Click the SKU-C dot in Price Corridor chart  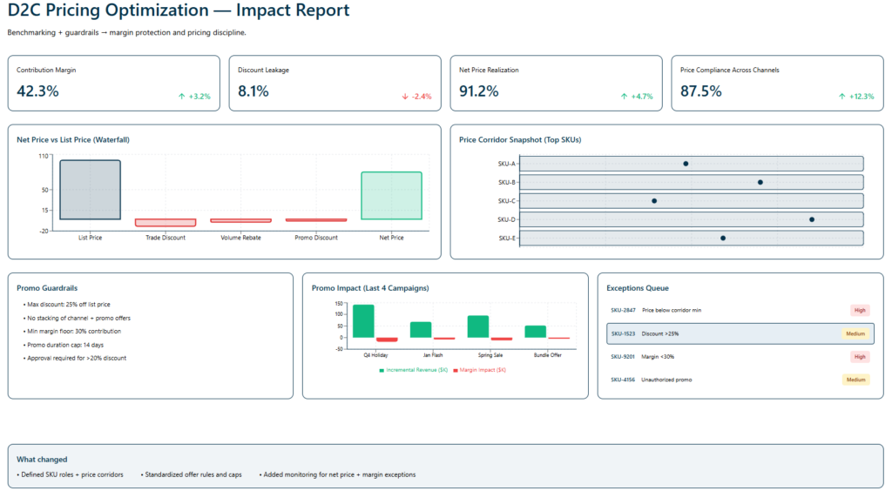pyautogui.click(x=654, y=201)
